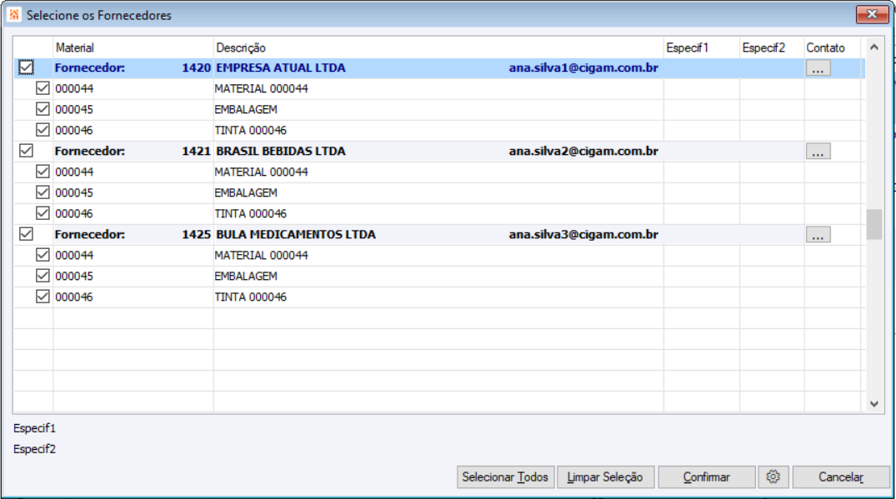The image size is (896, 499).
Task: Select email ana.silva2@cigam.com.br
Action: tap(583, 151)
